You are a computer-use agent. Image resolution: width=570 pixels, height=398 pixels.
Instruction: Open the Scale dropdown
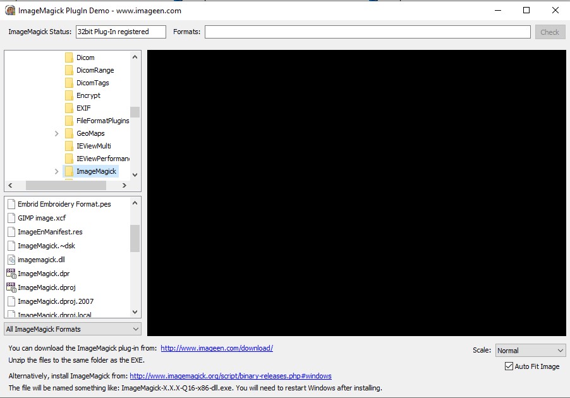(x=530, y=351)
